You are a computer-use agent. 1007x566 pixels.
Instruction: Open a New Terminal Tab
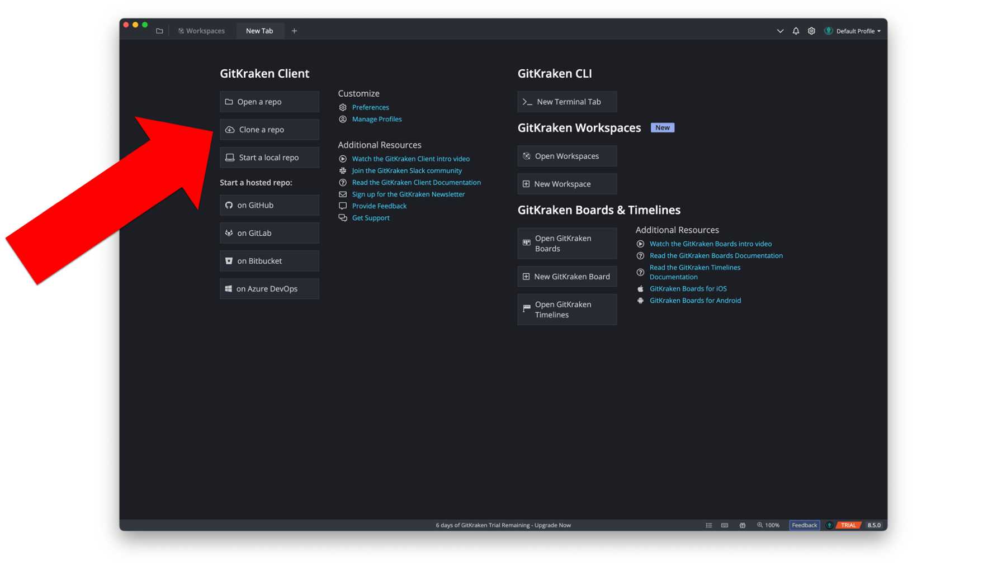[x=567, y=102]
